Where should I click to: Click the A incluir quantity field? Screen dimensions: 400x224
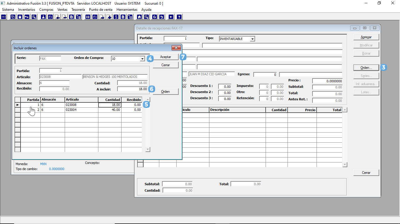click(x=133, y=89)
